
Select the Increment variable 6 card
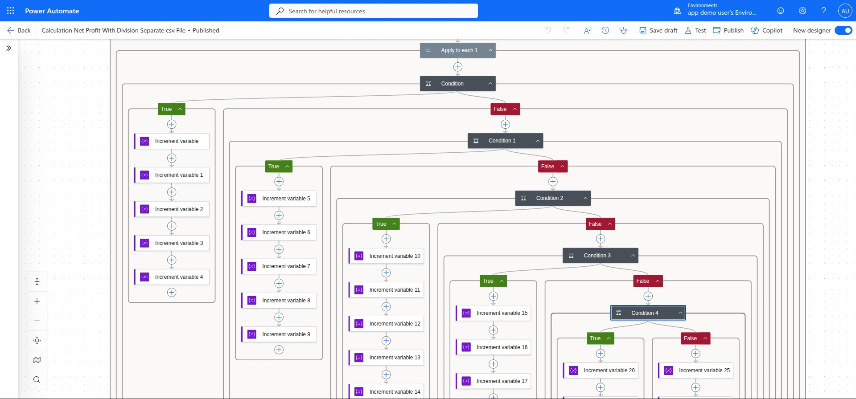tap(279, 232)
